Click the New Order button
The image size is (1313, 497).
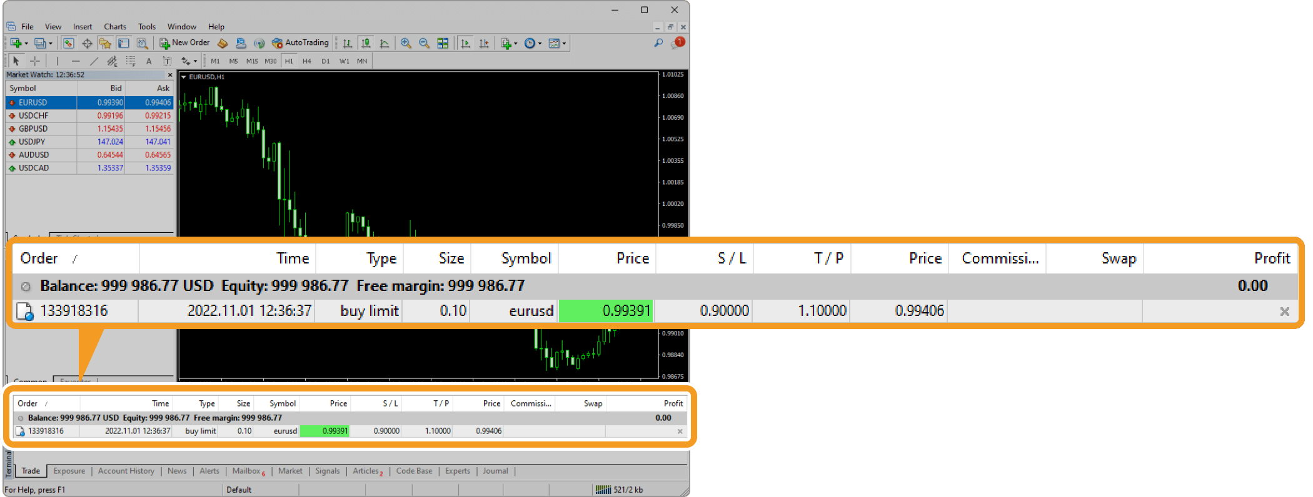(184, 42)
